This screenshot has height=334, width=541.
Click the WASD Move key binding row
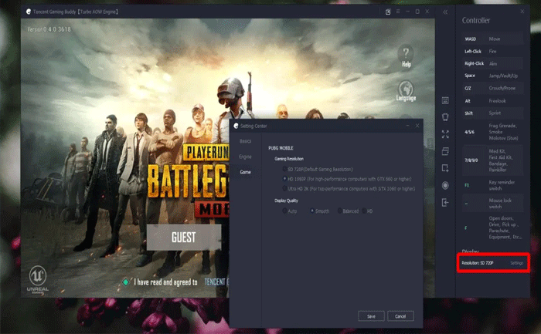point(493,39)
